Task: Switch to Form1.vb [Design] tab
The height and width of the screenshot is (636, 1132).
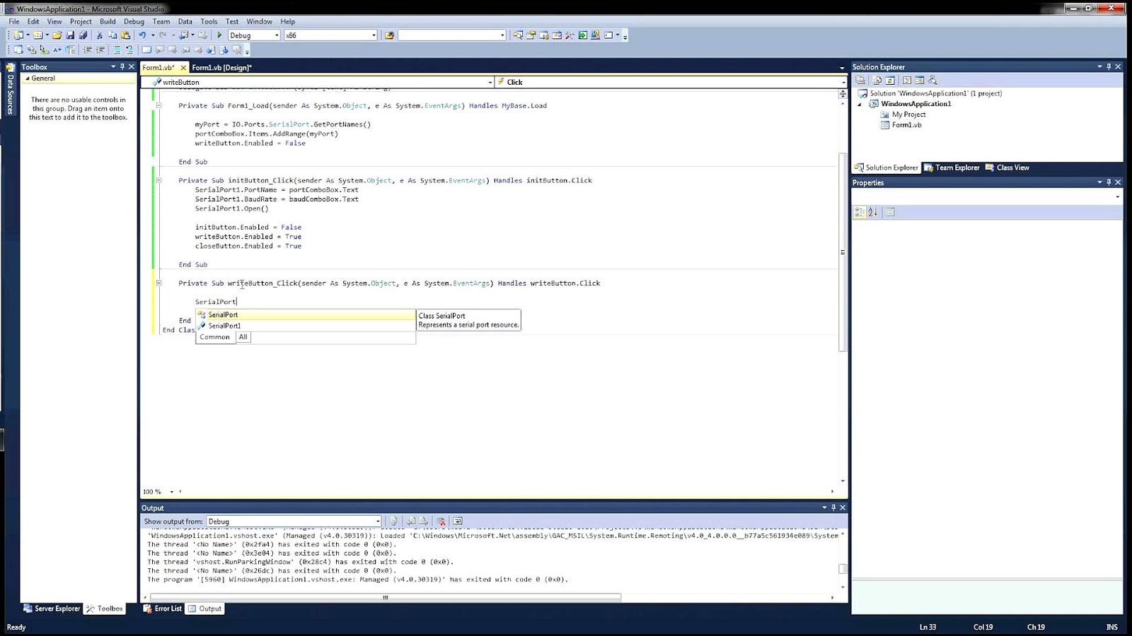Action: [x=221, y=68]
